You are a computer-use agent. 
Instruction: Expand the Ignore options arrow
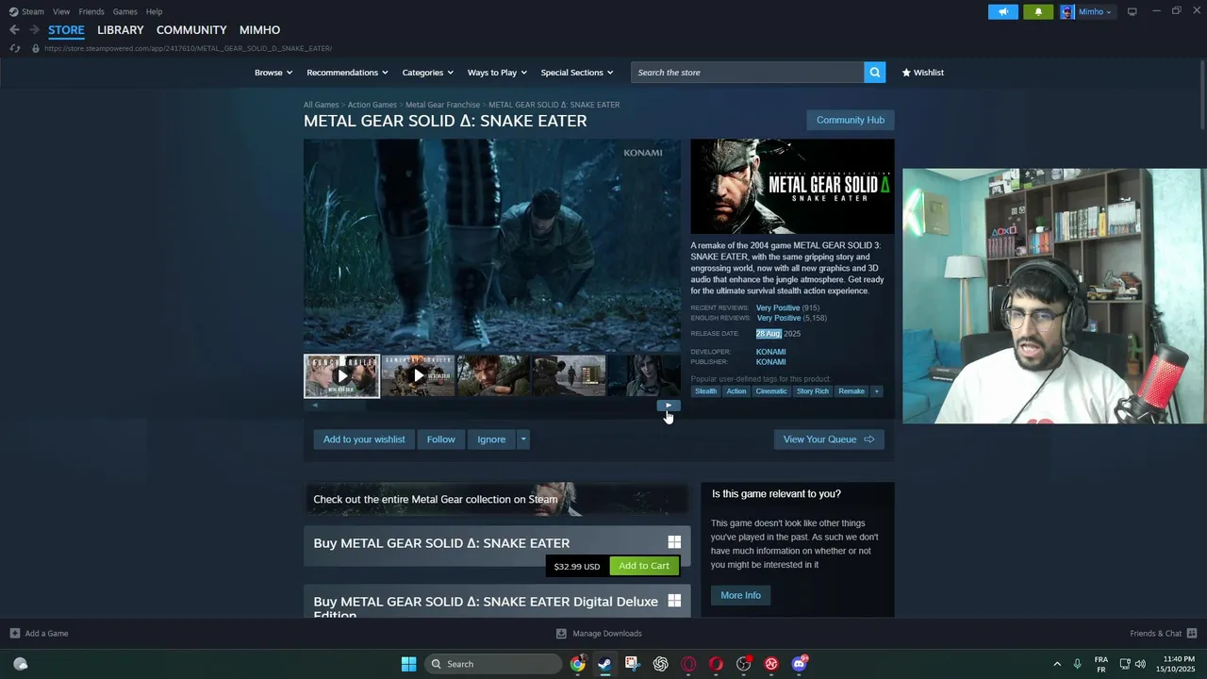coord(523,439)
